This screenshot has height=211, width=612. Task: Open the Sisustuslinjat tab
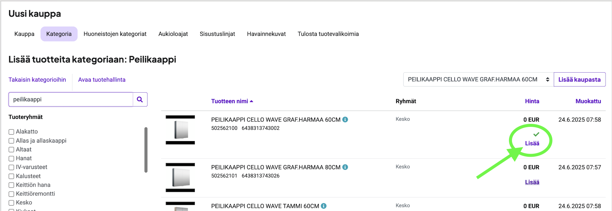[217, 34]
